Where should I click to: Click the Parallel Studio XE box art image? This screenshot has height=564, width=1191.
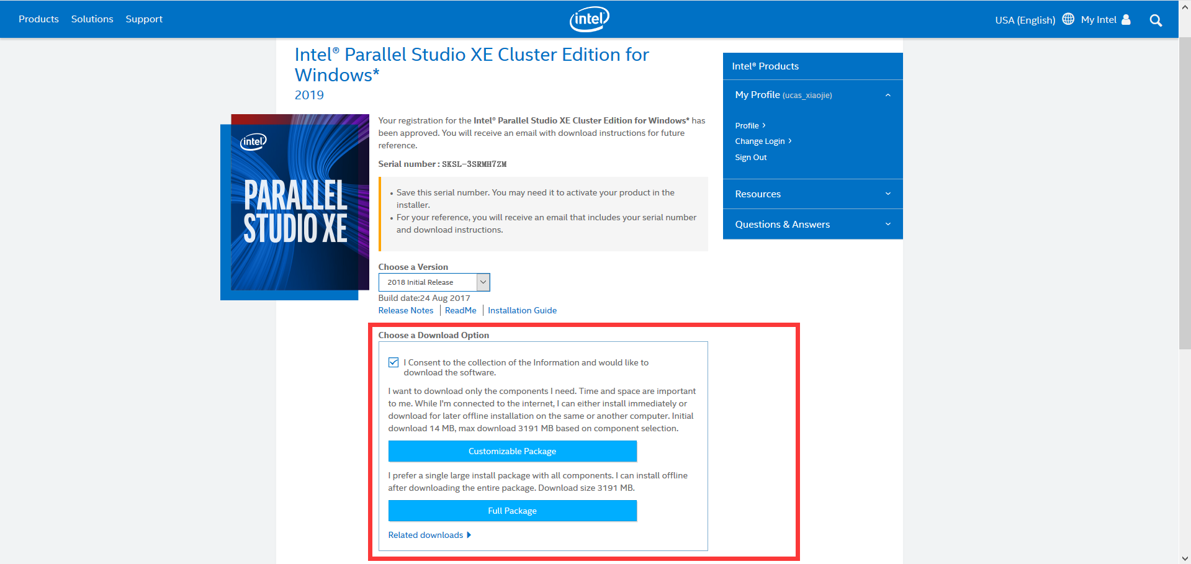tap(300, 205)
